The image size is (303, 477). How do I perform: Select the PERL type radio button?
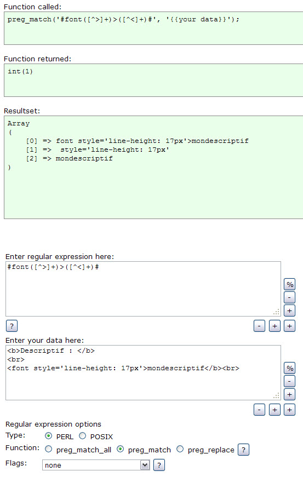click(48, 436)
